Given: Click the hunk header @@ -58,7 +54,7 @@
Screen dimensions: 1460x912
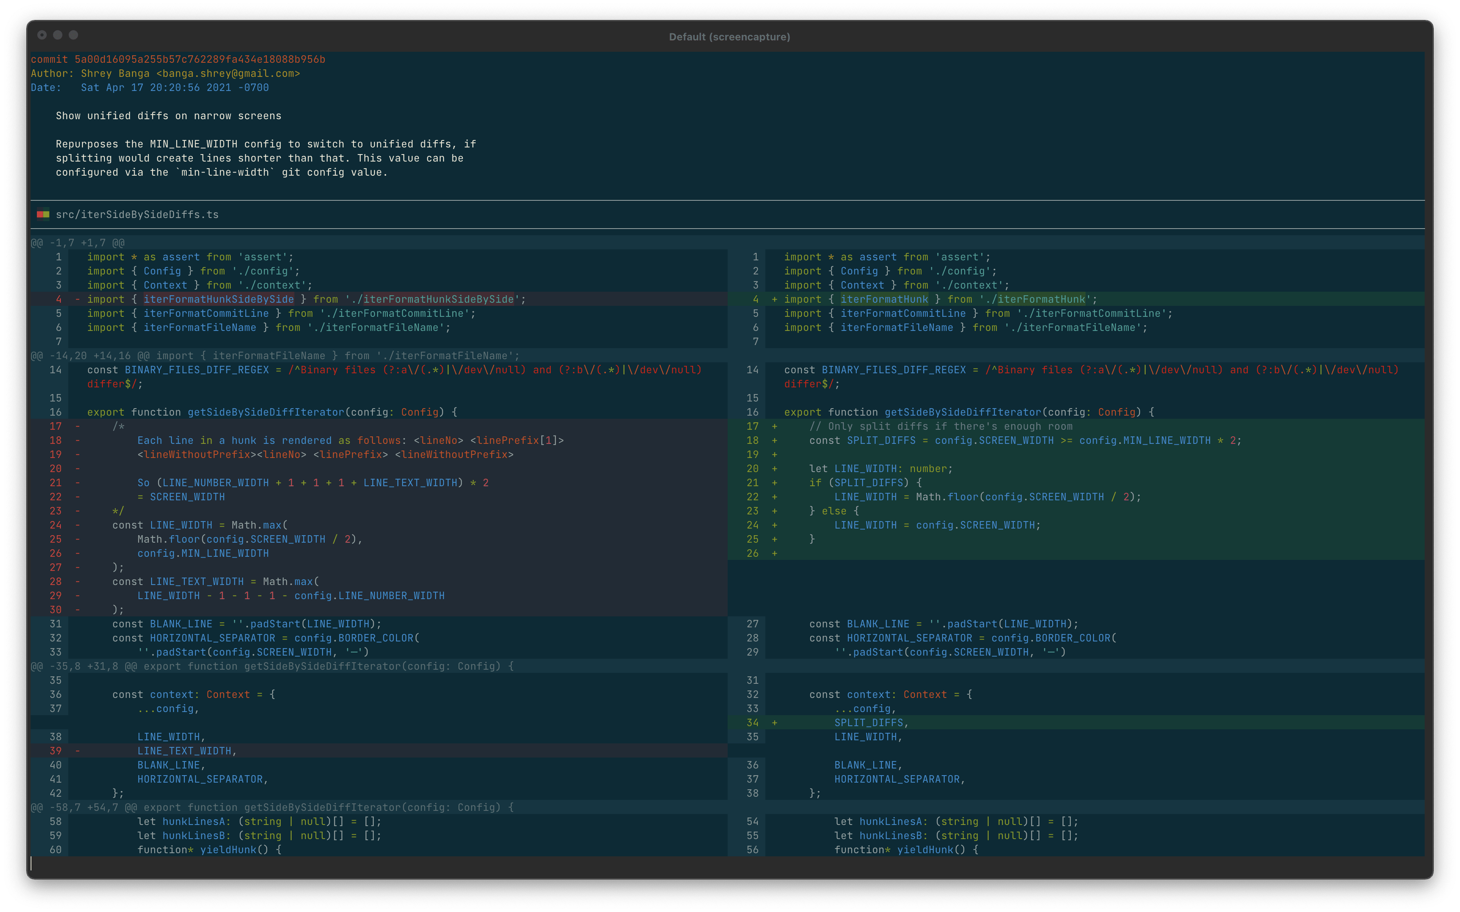Looking at the screenshot, I should click(84, 807).
